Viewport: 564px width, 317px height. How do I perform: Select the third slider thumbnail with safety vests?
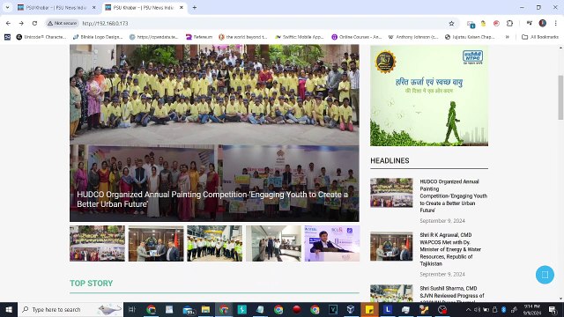point(215,243)
